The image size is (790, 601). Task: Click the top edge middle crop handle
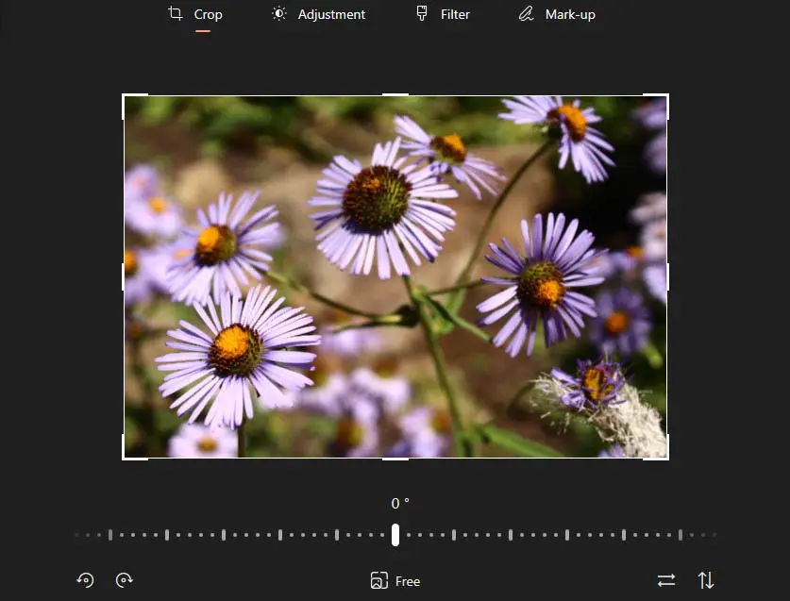[x=395, y=95]
